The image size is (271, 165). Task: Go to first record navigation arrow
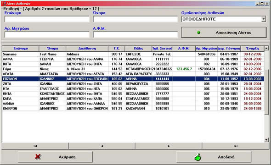click(35, 146)
